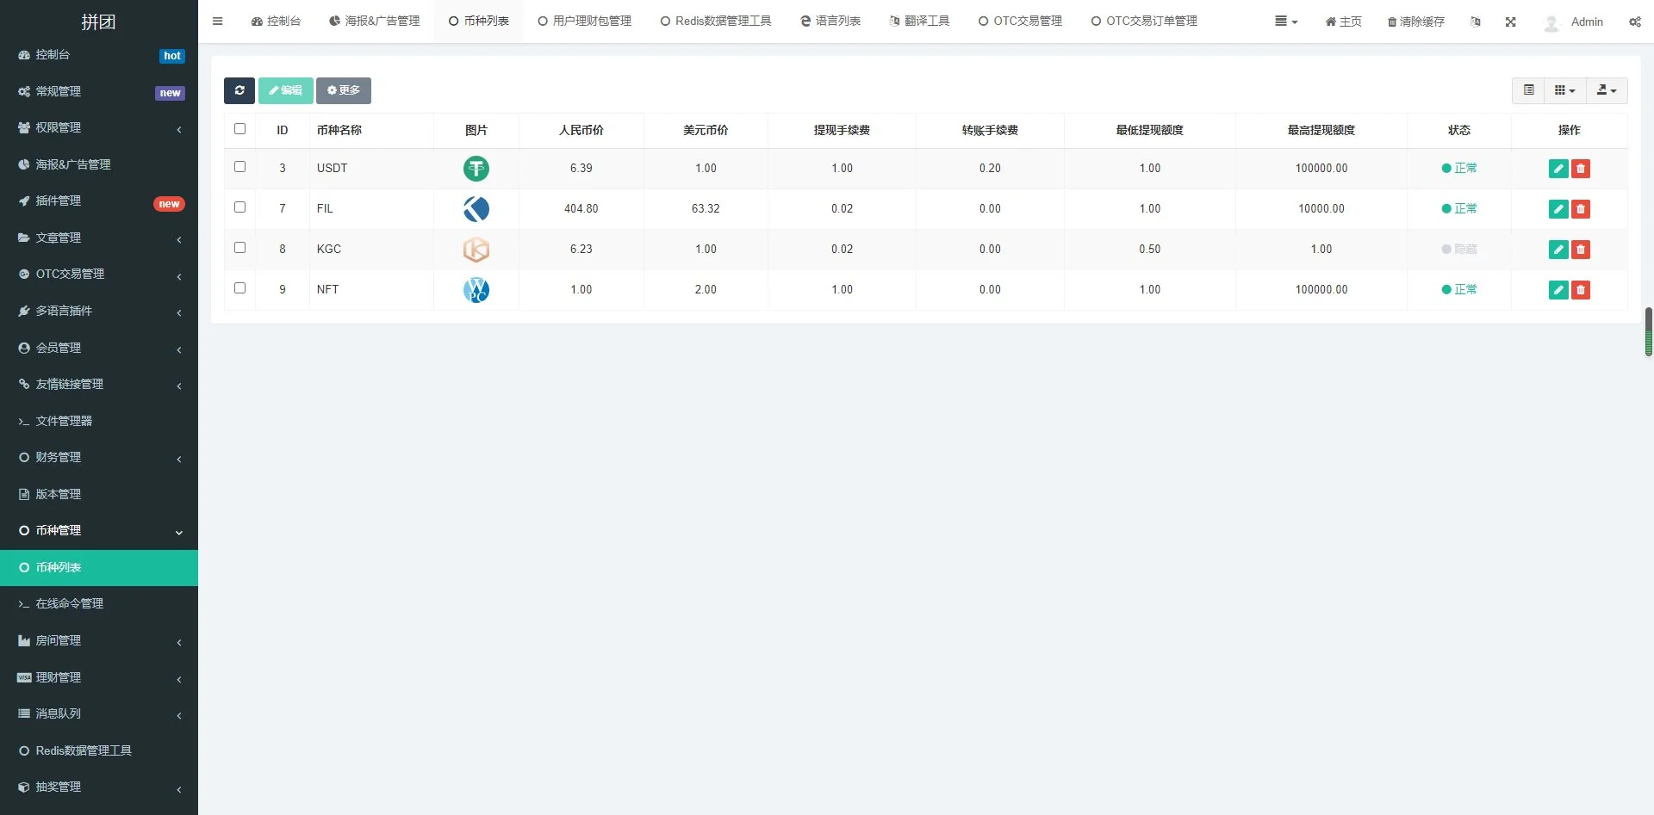The width and height of the screenshot is (1654, 815).
Task: Toggle the sidebar hamburger menu icon
Action: click(217, 22)
